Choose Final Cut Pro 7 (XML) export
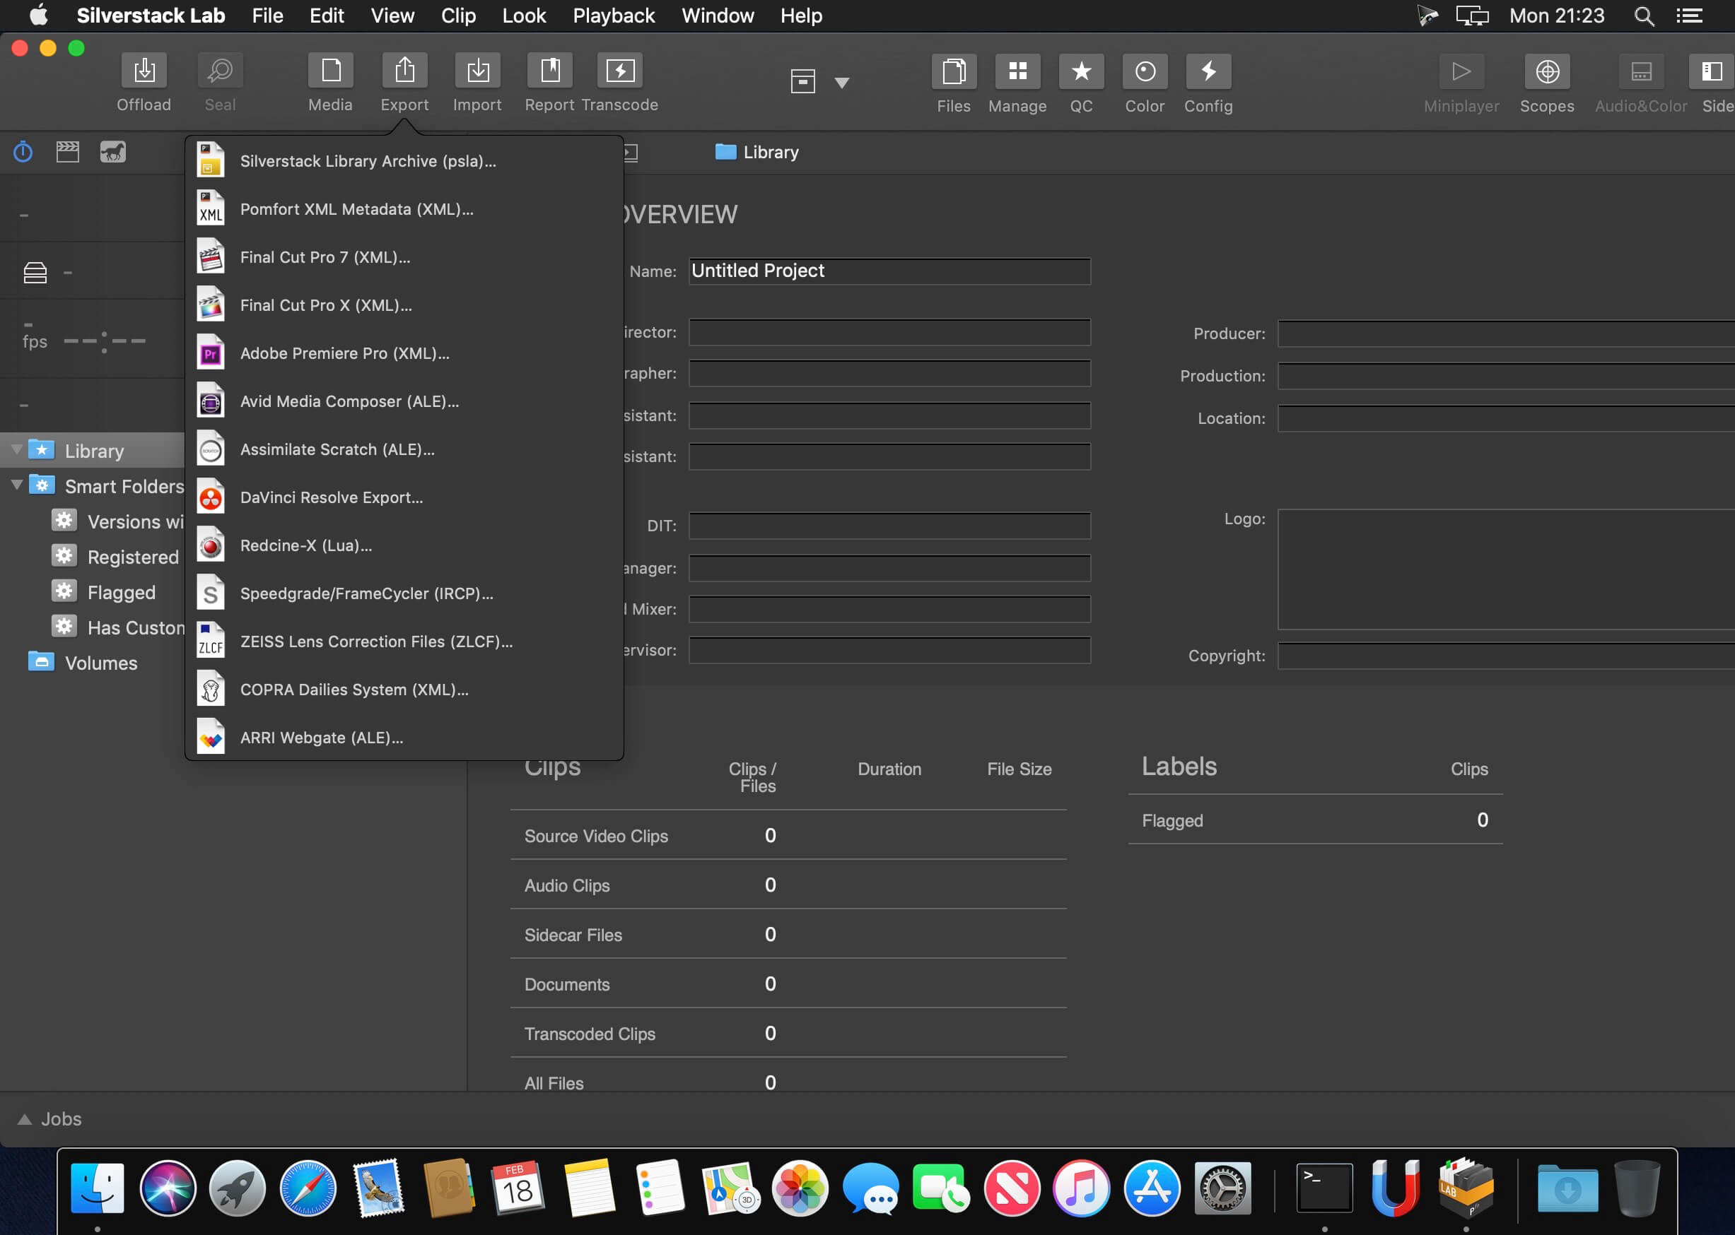This screenshot has width=1735, height=1235. coord(404,257)
